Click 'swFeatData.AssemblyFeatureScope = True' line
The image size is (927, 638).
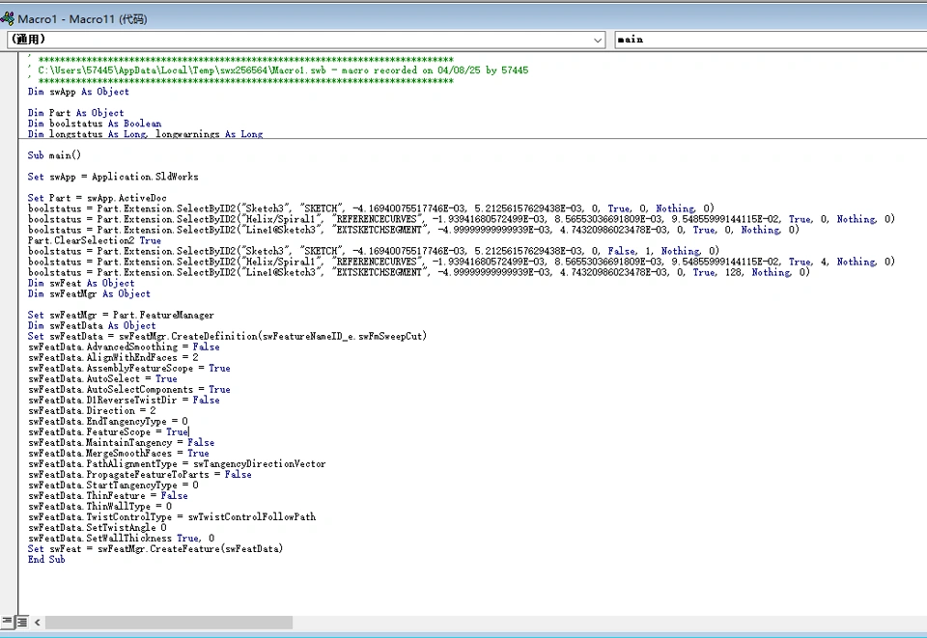[128, 368]
